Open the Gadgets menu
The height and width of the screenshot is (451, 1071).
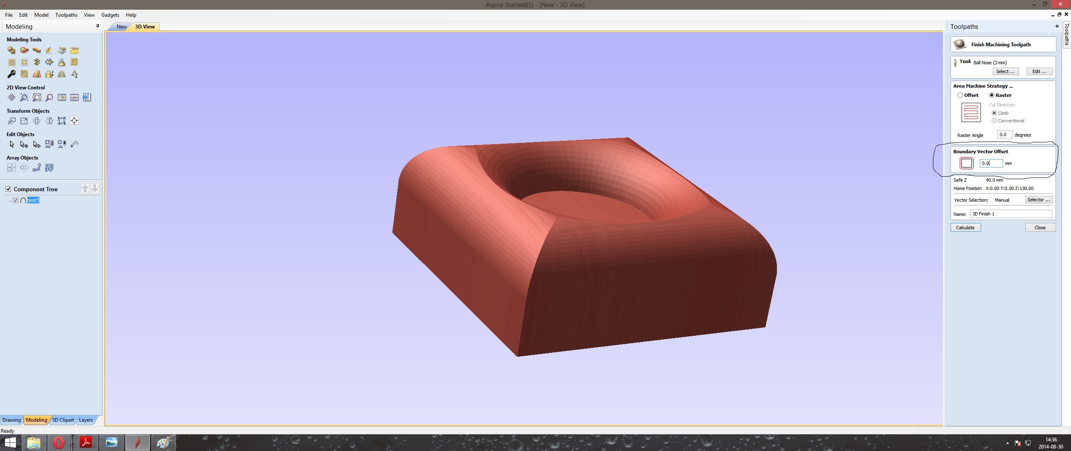pos(110,15)
